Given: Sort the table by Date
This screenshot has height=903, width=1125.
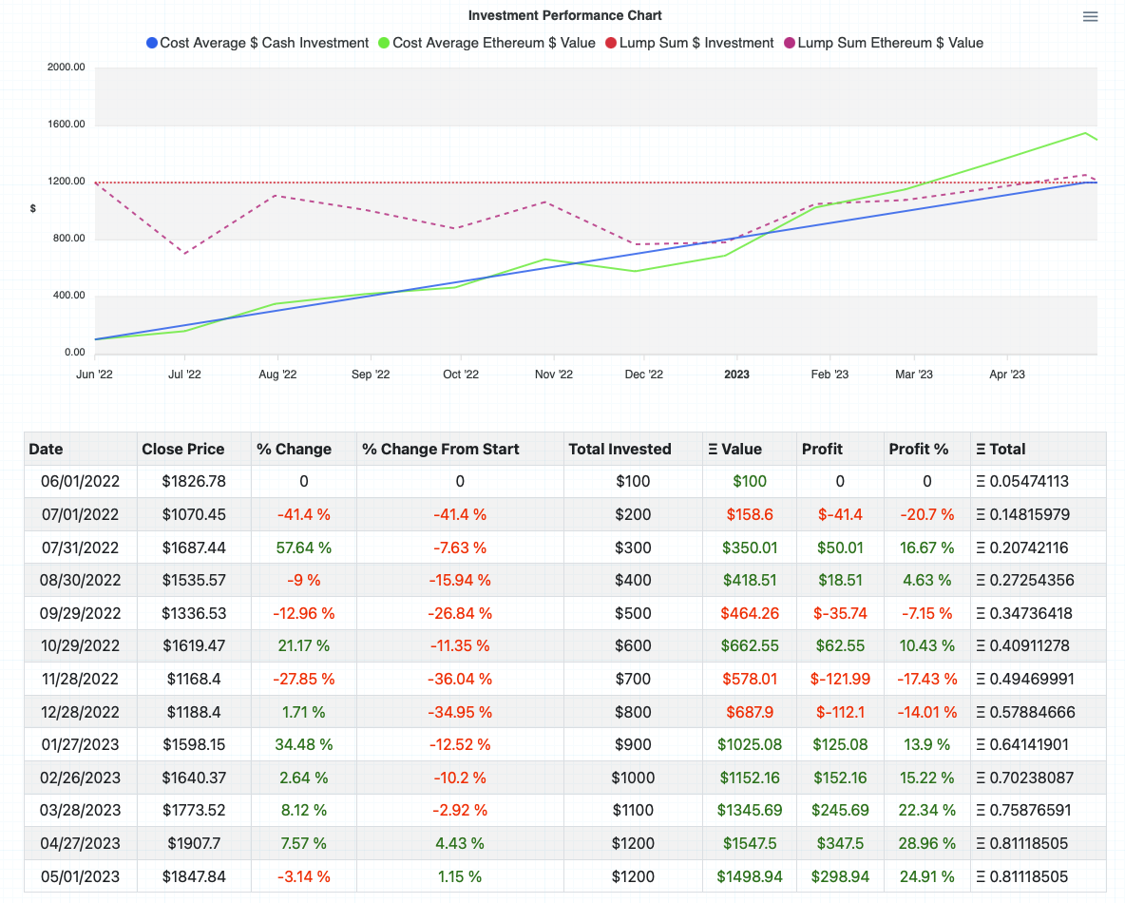Looking at the screenshot, I should click(x=46, y=449).
